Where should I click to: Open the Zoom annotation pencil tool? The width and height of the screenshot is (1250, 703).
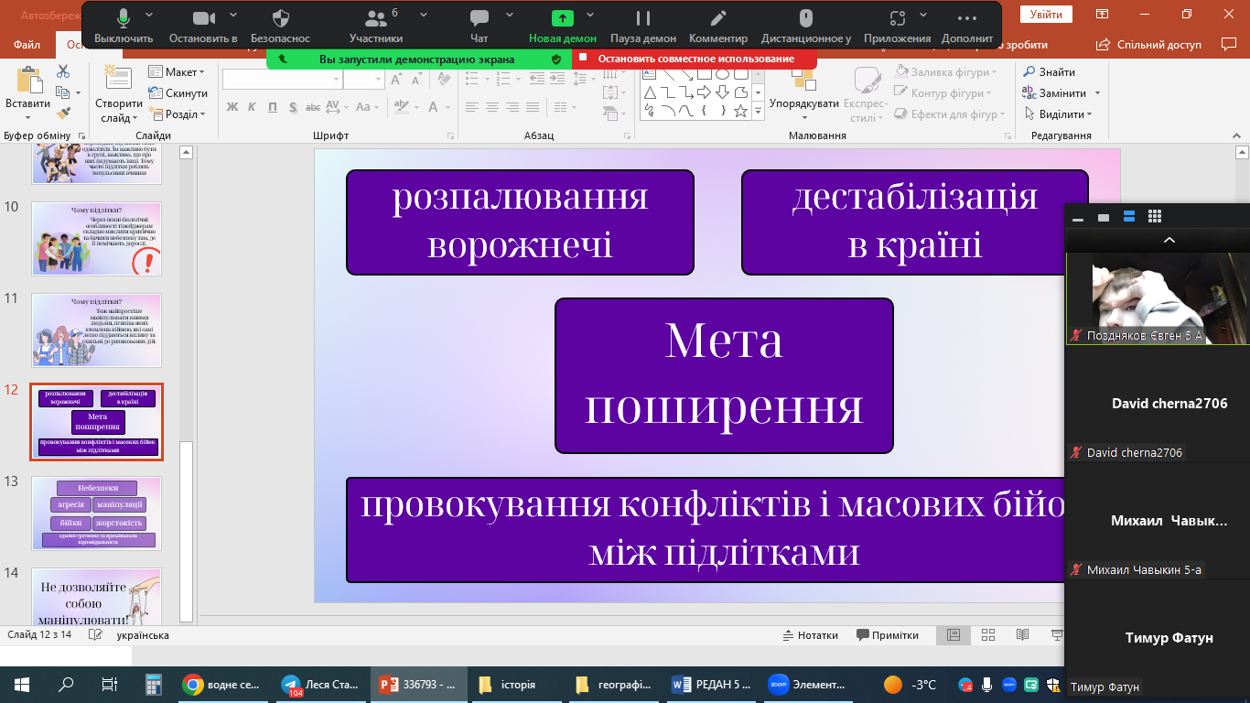(x=718, y=20)
